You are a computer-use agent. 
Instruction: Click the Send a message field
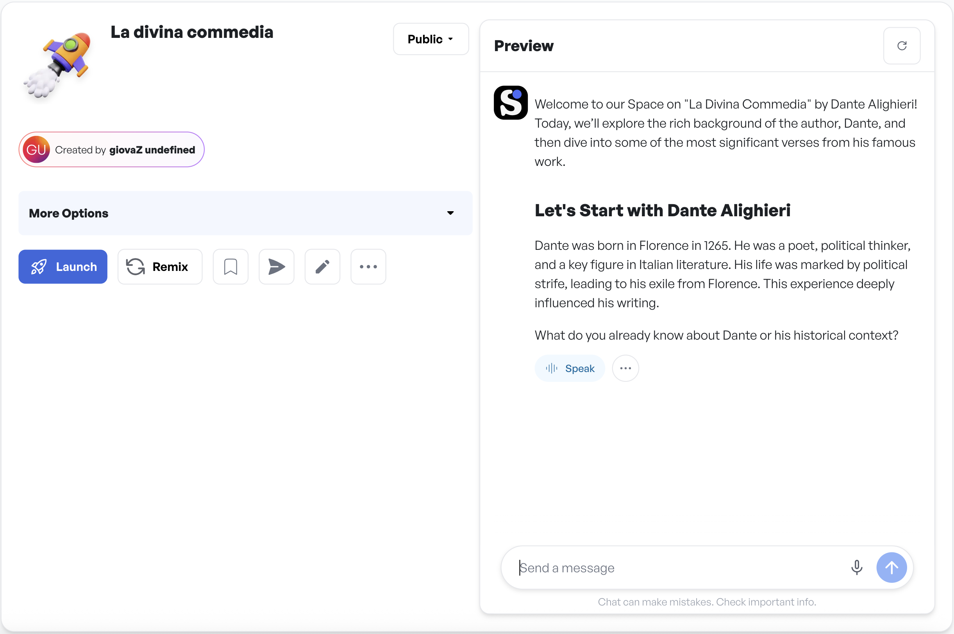tap(680, 567)
